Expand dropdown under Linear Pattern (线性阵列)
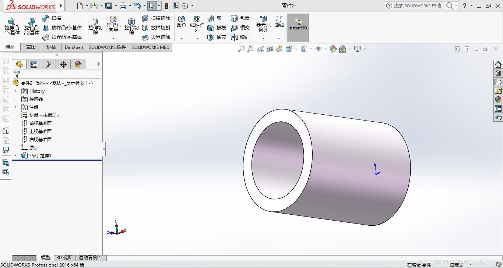Viewport: 503px width, 268px height. [197, 38]
